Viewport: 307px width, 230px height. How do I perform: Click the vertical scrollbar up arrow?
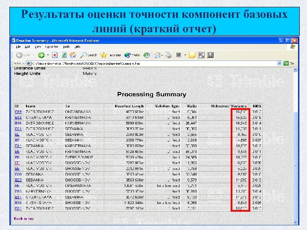(295, 70)
